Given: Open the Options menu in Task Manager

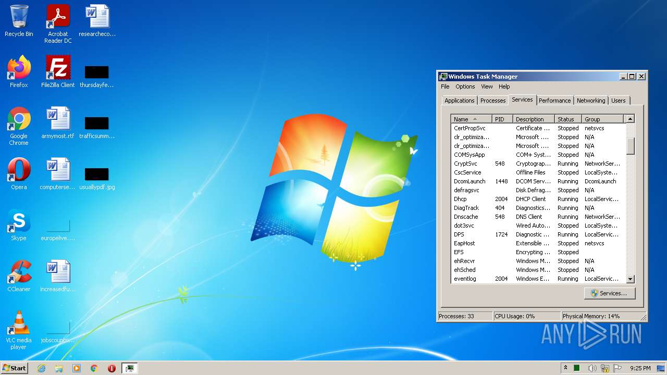Looking at the screenshot, I should point(465,86).
